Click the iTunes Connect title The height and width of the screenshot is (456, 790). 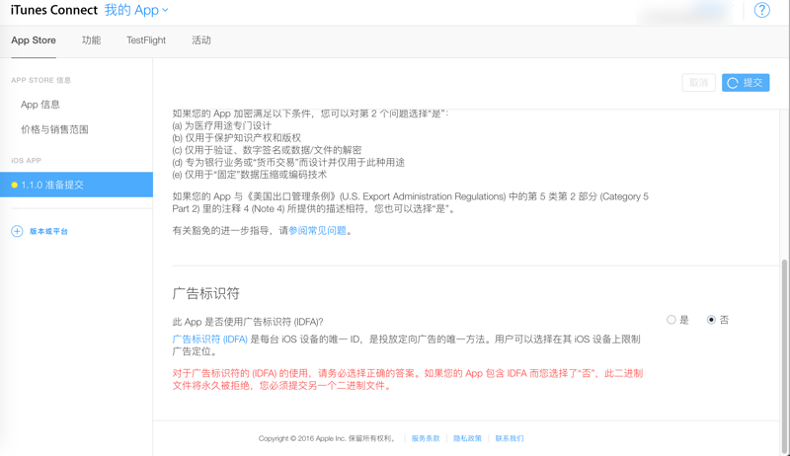[x=54, y=10]
